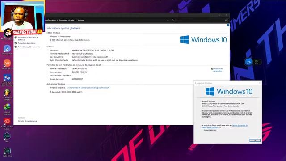Open the Smart Switch desktop icon

point(7,49)
